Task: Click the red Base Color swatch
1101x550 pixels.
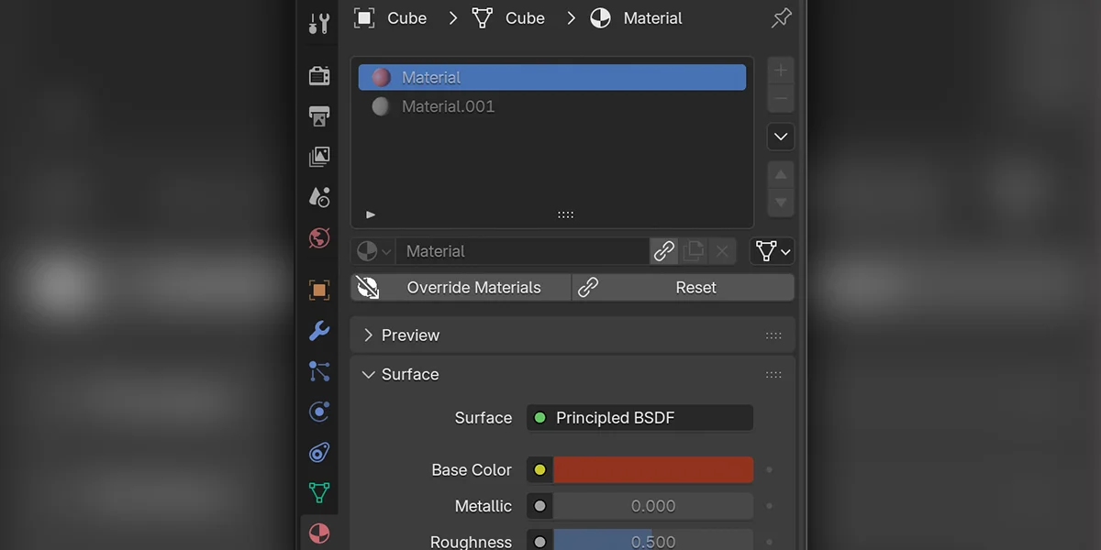Action: (x=651, y=469)
